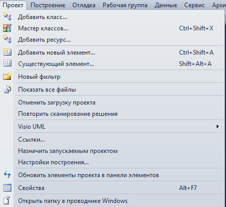
Task: Click the Существующий элемент icon
Action: point(7,63)
